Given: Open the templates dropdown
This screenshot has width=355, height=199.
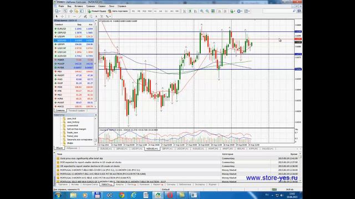Looking at the screenshot, I should point(247,11).
